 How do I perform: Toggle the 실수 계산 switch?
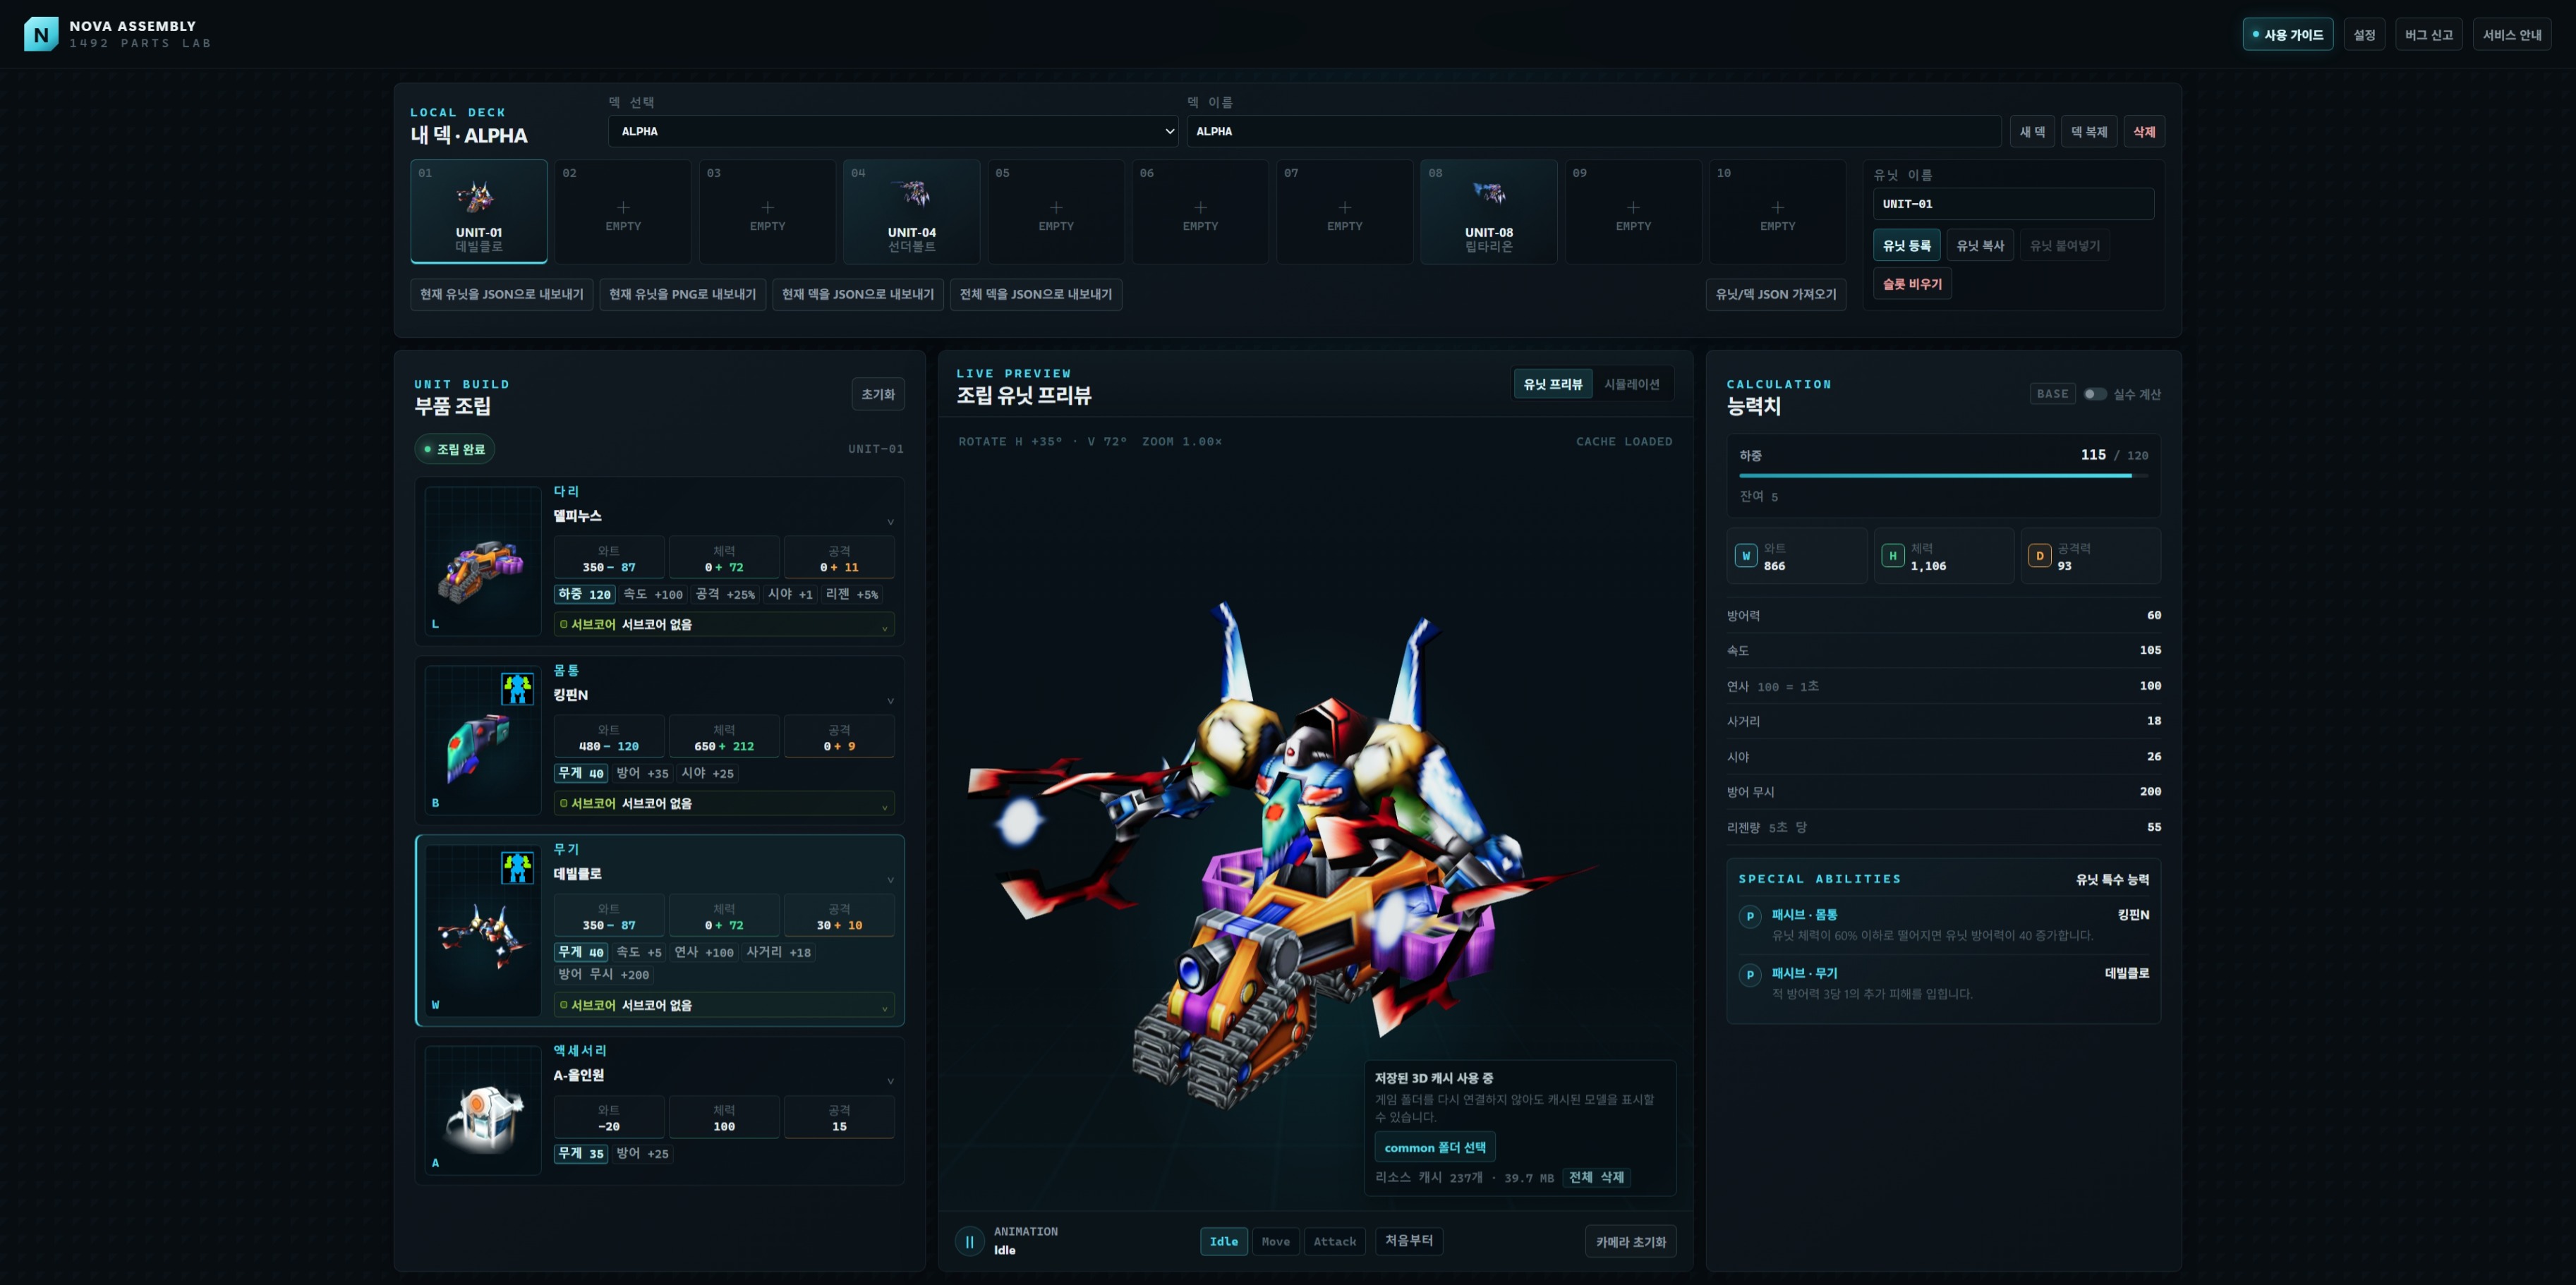click(2094, 394)
